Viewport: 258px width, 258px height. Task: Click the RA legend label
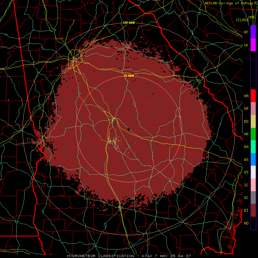click(x=246, y=147)
